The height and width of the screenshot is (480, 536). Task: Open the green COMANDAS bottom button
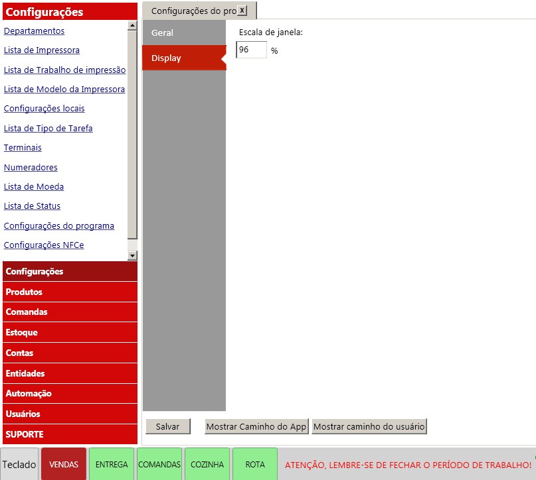pyautogui.click(x=159, y=464)
